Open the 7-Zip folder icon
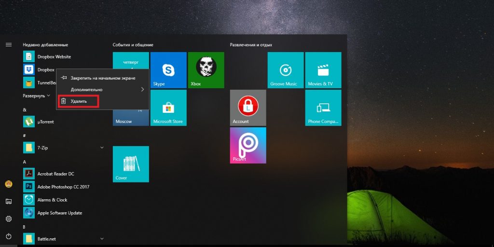Screen dimensions: 494x247 29,148
